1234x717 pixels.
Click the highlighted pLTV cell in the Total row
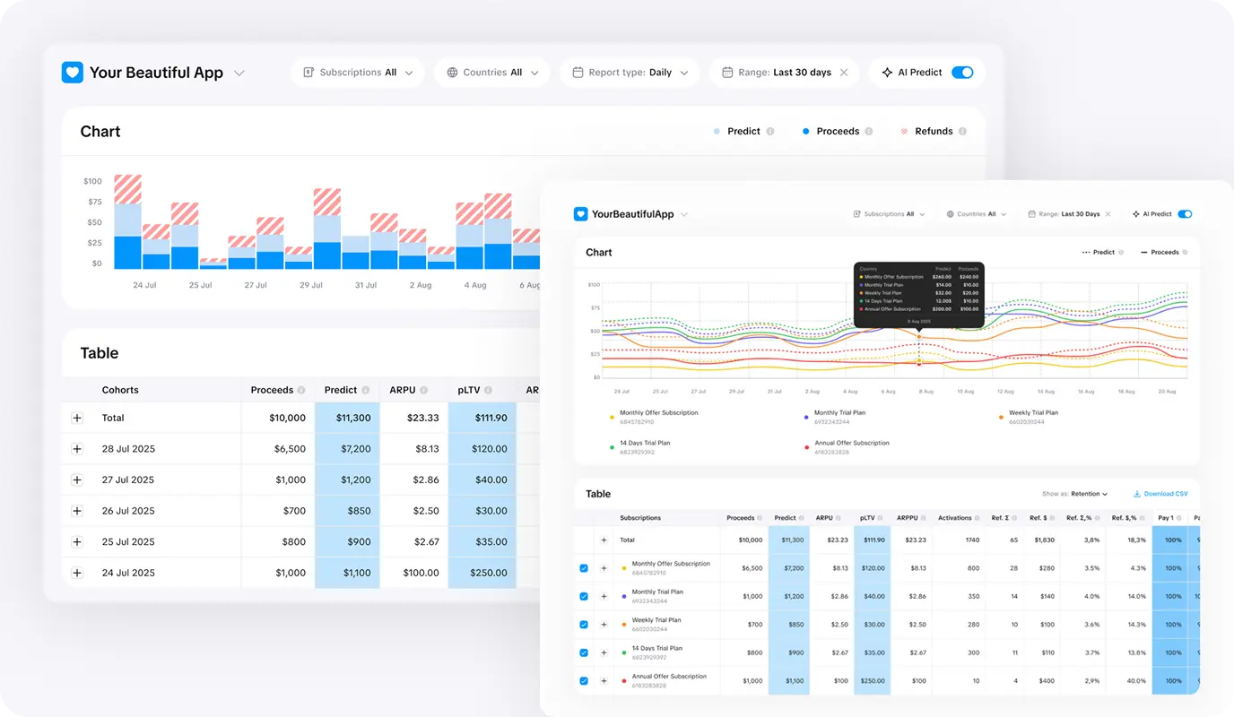click(x=482, y=417)
